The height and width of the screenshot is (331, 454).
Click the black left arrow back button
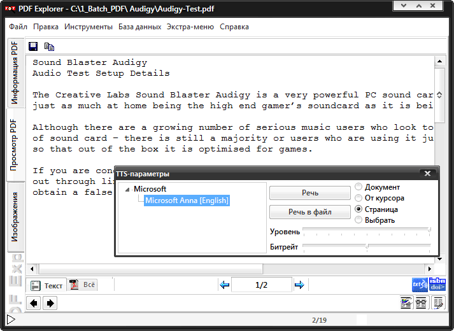[x=34, y=303]
